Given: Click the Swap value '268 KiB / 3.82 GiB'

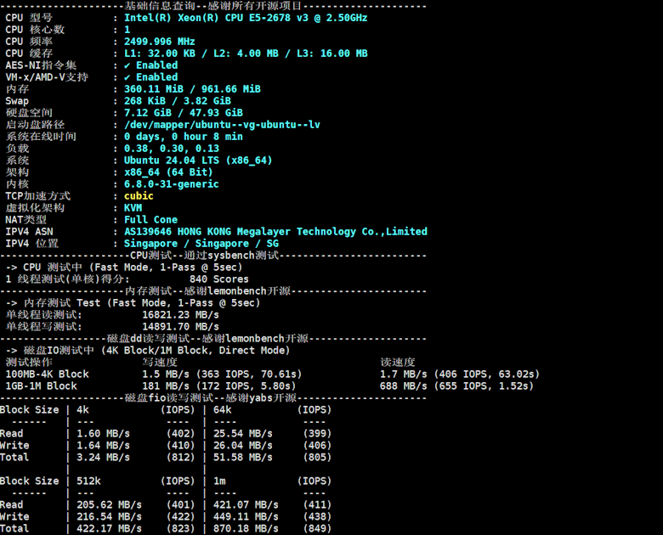Looking at the screenshot, I should [x=178, y=101].
